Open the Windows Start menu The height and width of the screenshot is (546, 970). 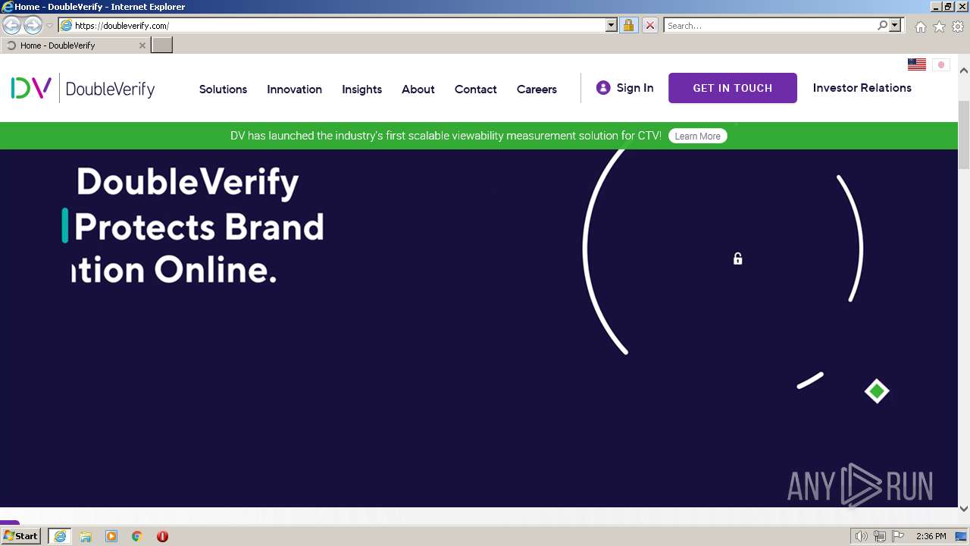21,536
